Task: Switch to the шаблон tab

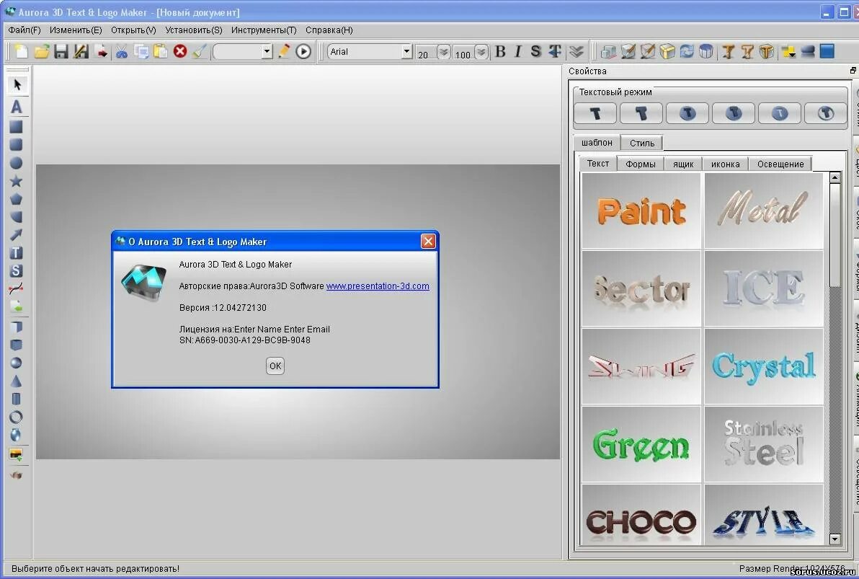Action: (x=597, y=143)
